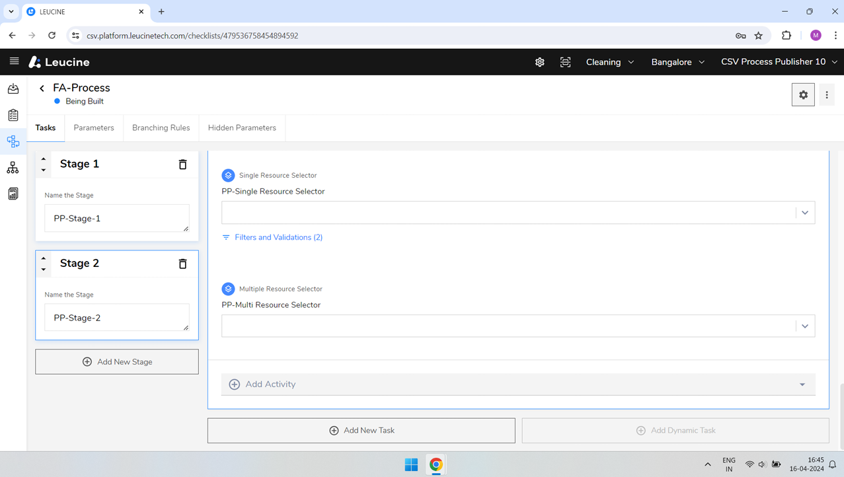Image resolution: width=844 pixels, height=477 pixels.
Task: Click the Add New Task button
Action: [361, 430]
